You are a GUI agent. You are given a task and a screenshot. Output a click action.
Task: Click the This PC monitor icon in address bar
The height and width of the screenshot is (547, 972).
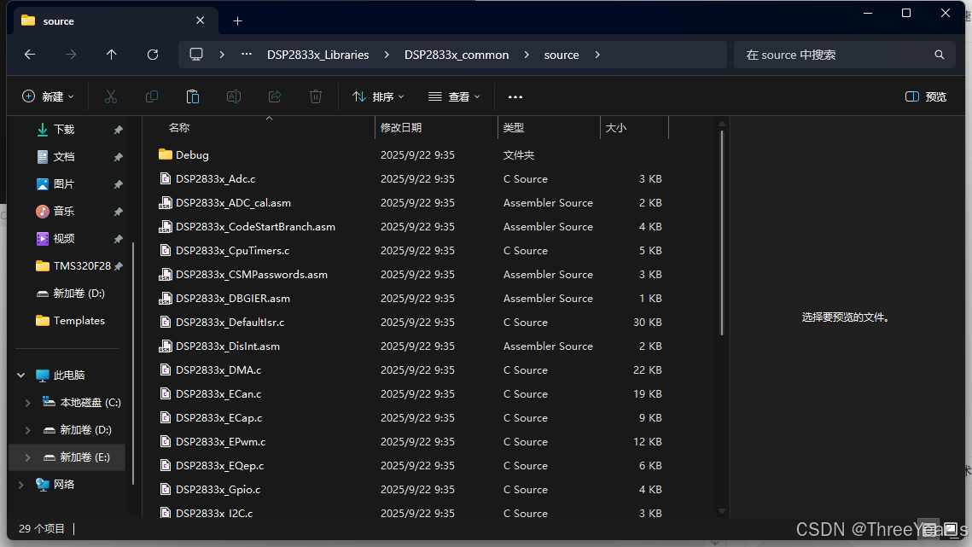tap(196, 55)
